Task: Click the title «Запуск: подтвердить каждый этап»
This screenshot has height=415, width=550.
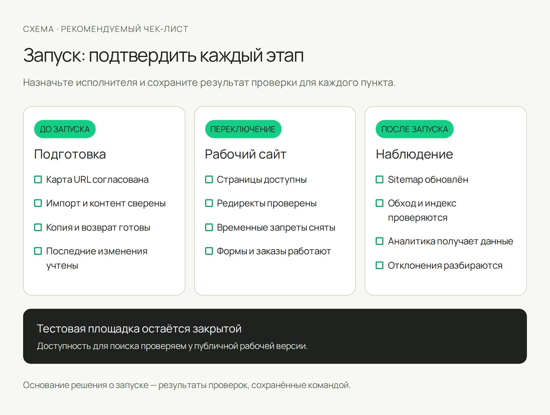Action: (x=163, y=55)
